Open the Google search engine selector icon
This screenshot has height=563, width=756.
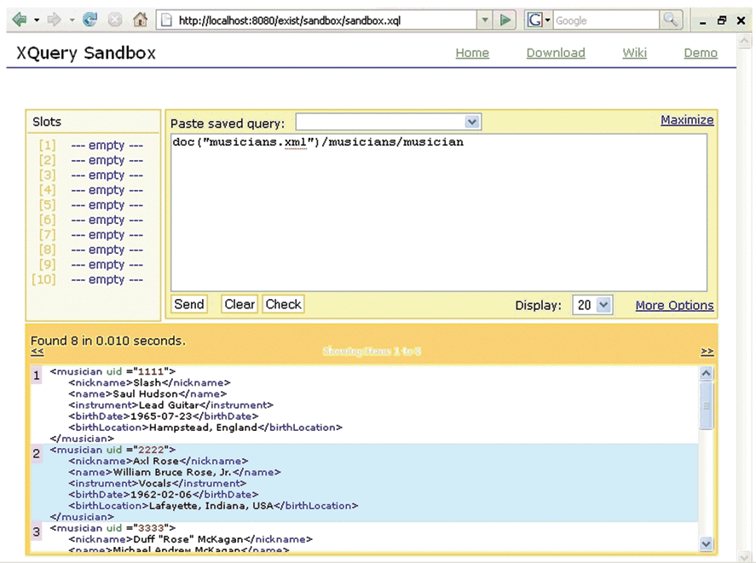pyautogui.click(x=538, y=20)
